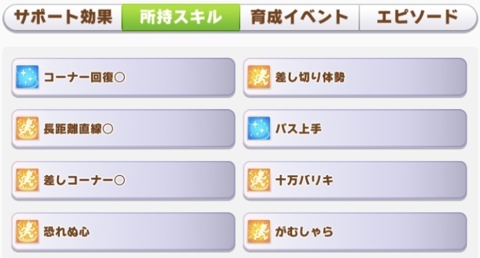Viewport: 480px width, 258px height.
Task: Select the 所持スキル tab
Action: (181, 17)
